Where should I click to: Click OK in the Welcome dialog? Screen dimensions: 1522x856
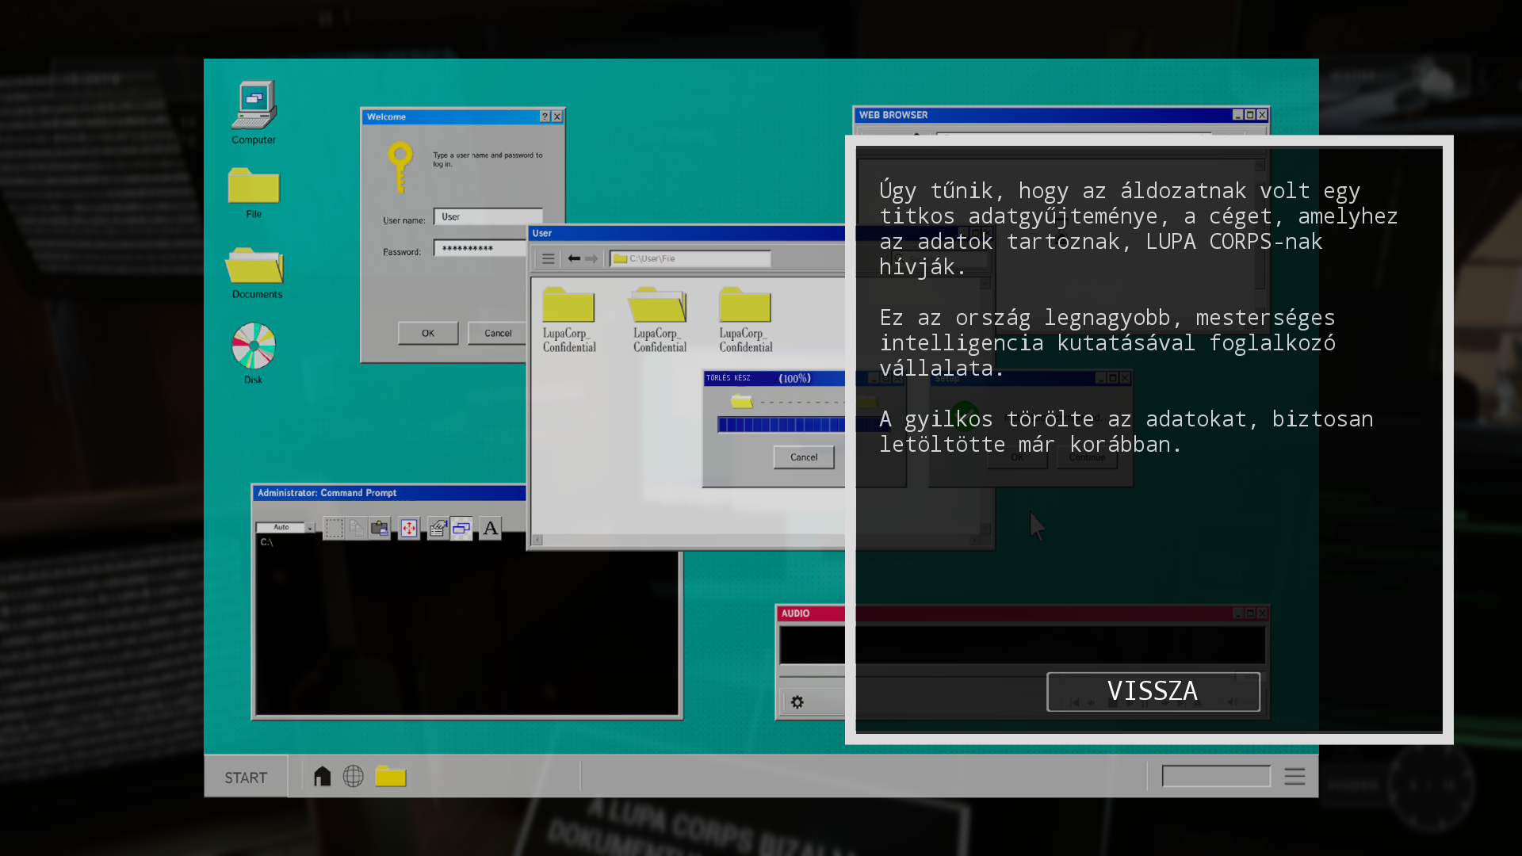point(428,333)
